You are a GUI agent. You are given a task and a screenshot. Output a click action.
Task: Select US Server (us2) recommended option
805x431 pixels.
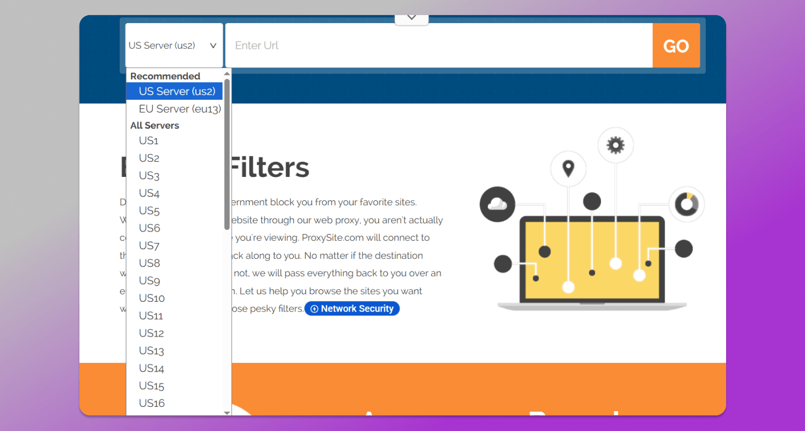point(177,91)
